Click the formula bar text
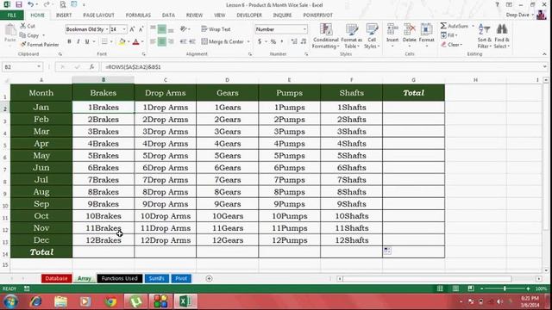Viewport: 552px width, 310px height. point(133,67)
